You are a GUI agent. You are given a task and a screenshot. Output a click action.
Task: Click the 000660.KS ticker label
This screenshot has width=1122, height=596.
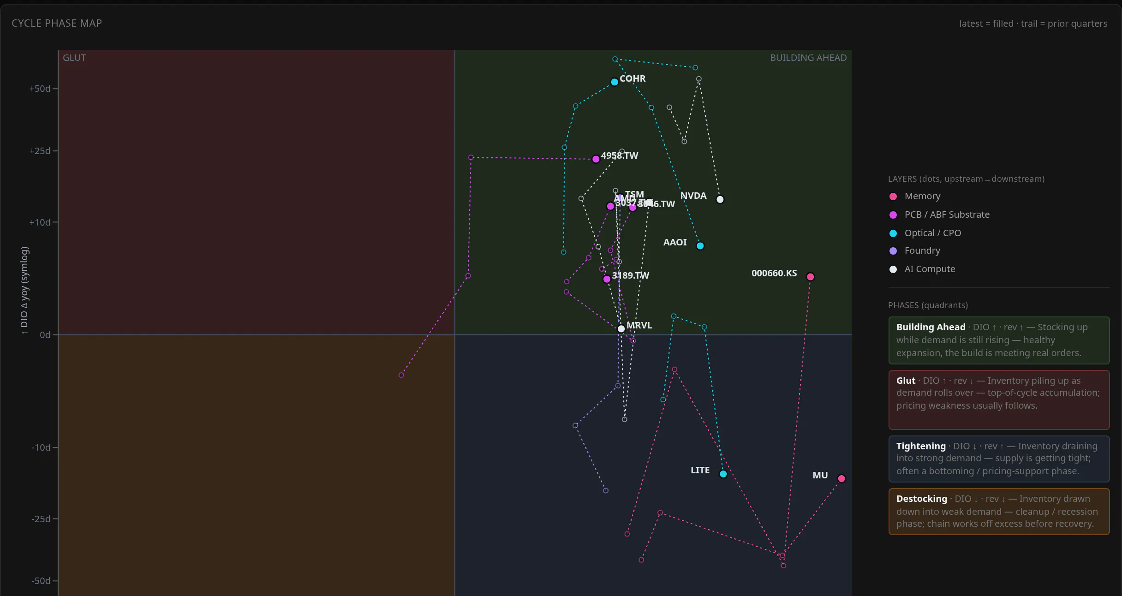(774, 273)
